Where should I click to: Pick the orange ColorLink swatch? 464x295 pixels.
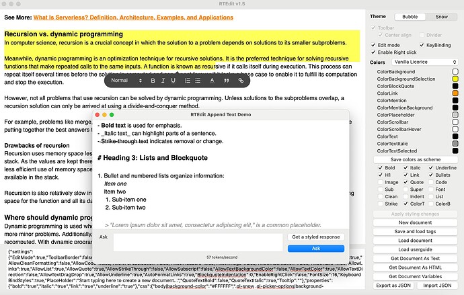coord(455,93)
